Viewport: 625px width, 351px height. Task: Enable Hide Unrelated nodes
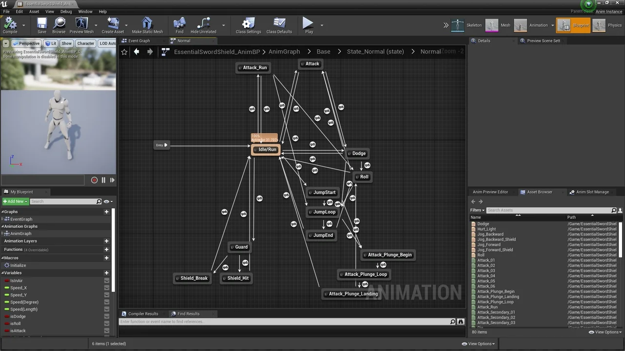point(203,25)
